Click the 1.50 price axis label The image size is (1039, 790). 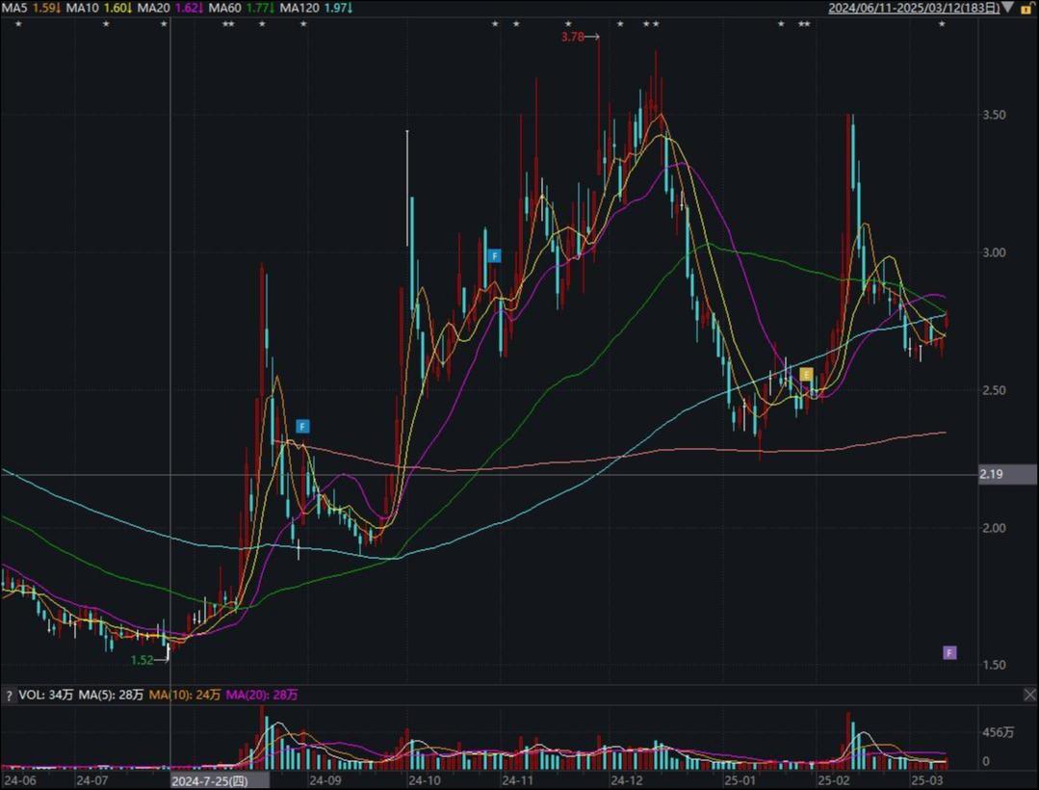(x=994, y=665)
